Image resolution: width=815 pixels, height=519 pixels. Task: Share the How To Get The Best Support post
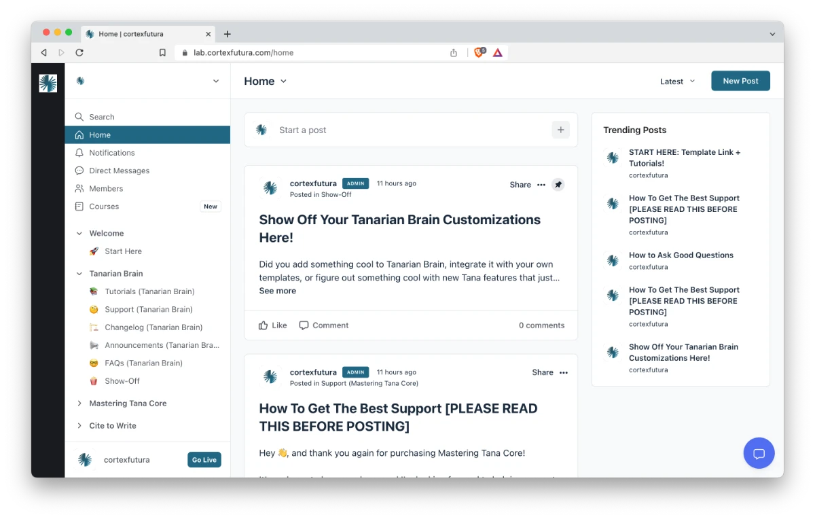tap(543, 372)
